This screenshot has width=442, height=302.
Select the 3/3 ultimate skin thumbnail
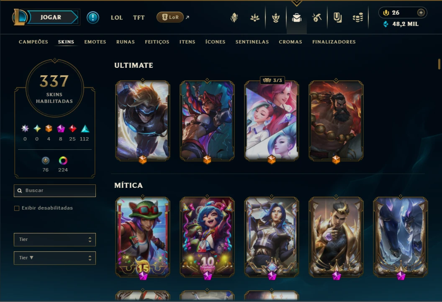pos(272,121)
